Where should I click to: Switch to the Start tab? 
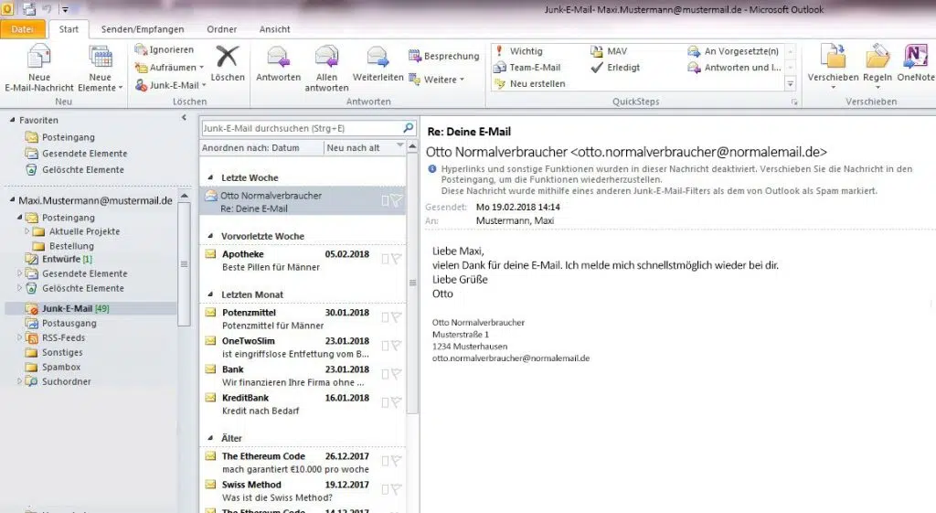[x=69, y=29]
